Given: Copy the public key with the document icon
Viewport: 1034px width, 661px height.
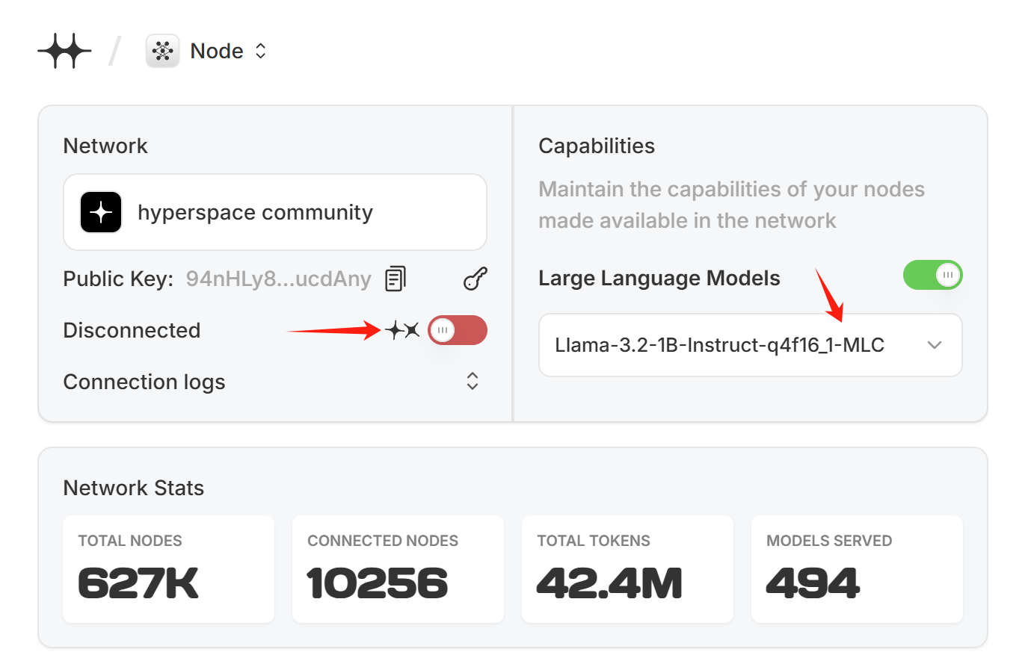Looking at the screenshot, I should [396, 279].
